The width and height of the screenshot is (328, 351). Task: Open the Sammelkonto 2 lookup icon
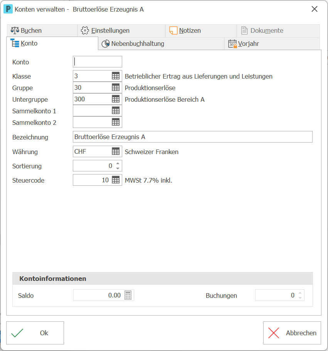point(116,122)
